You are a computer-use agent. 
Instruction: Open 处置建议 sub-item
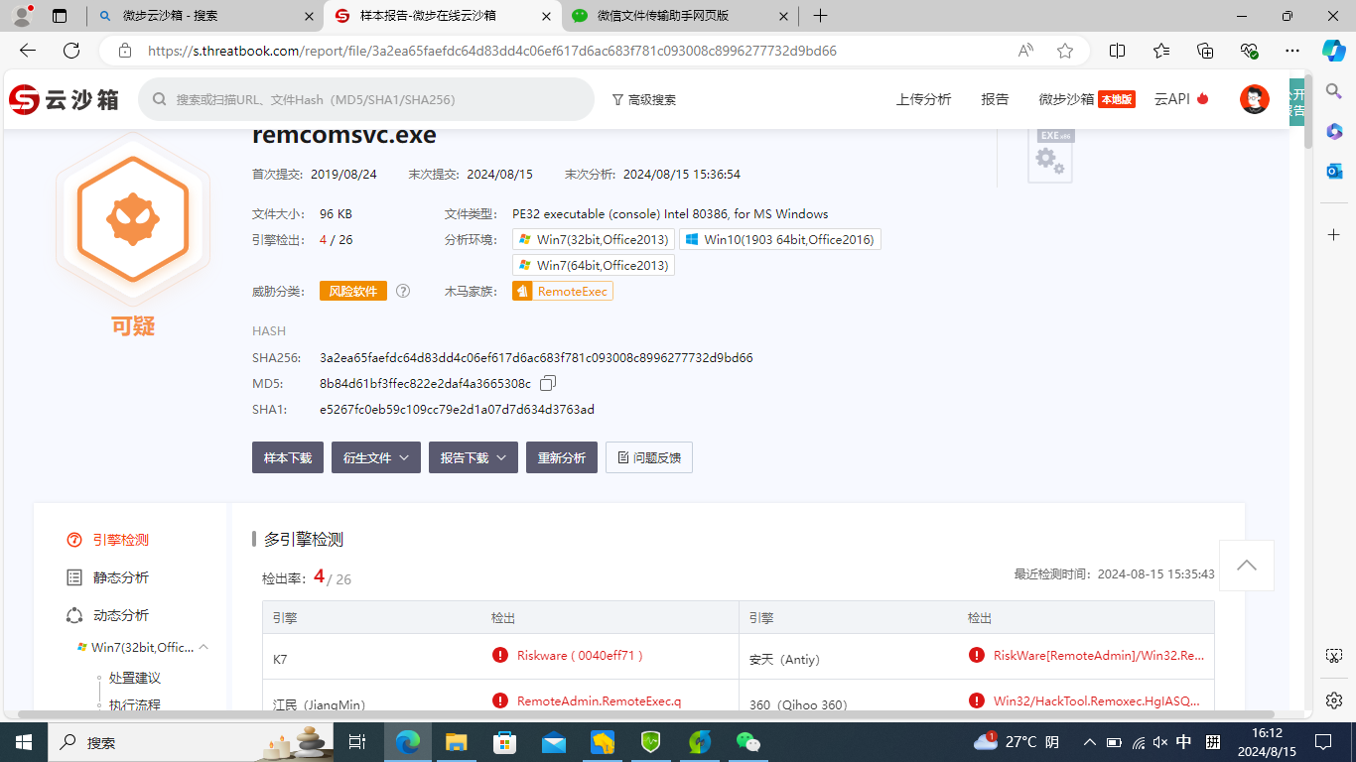tap(135, 678)
